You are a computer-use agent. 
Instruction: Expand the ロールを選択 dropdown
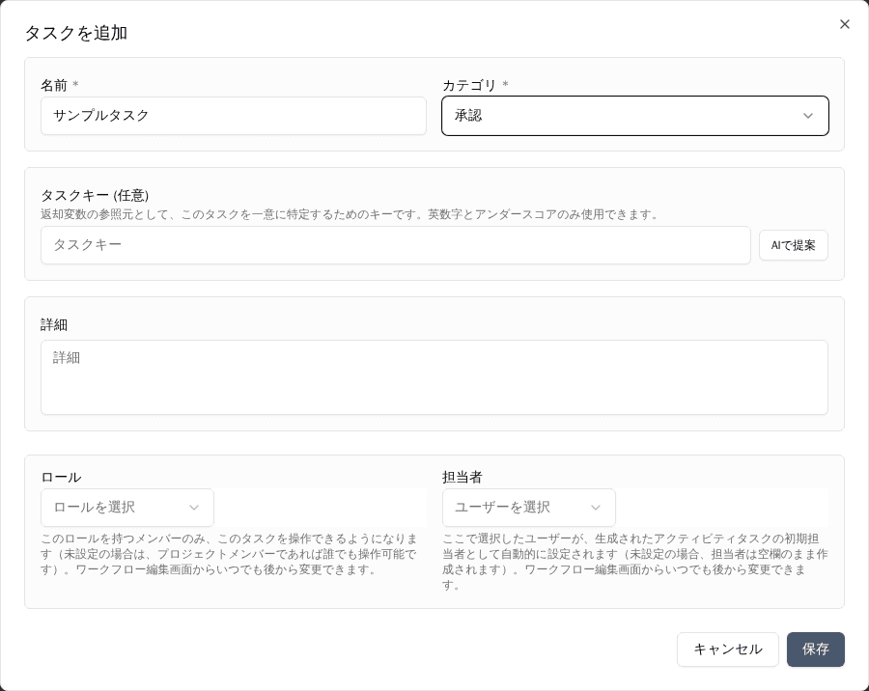(x=127, y=508)
